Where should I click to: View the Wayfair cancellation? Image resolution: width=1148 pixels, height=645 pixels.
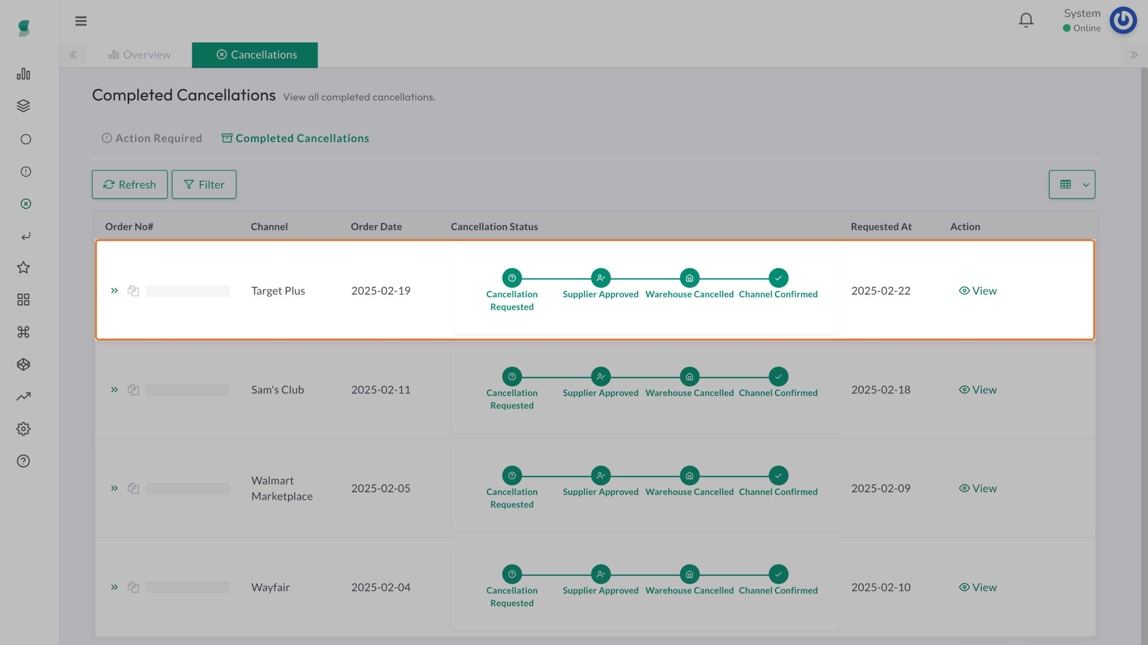click(978, 587)
